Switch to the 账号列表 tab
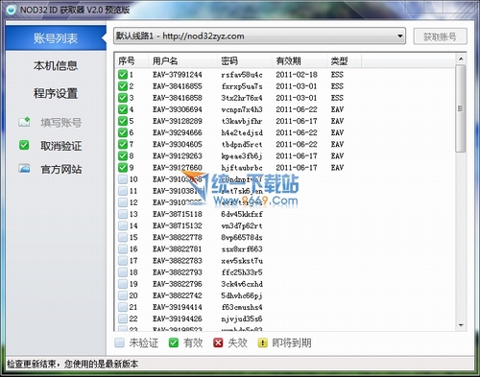Screen dimensions: 480x377 point(56,38)
